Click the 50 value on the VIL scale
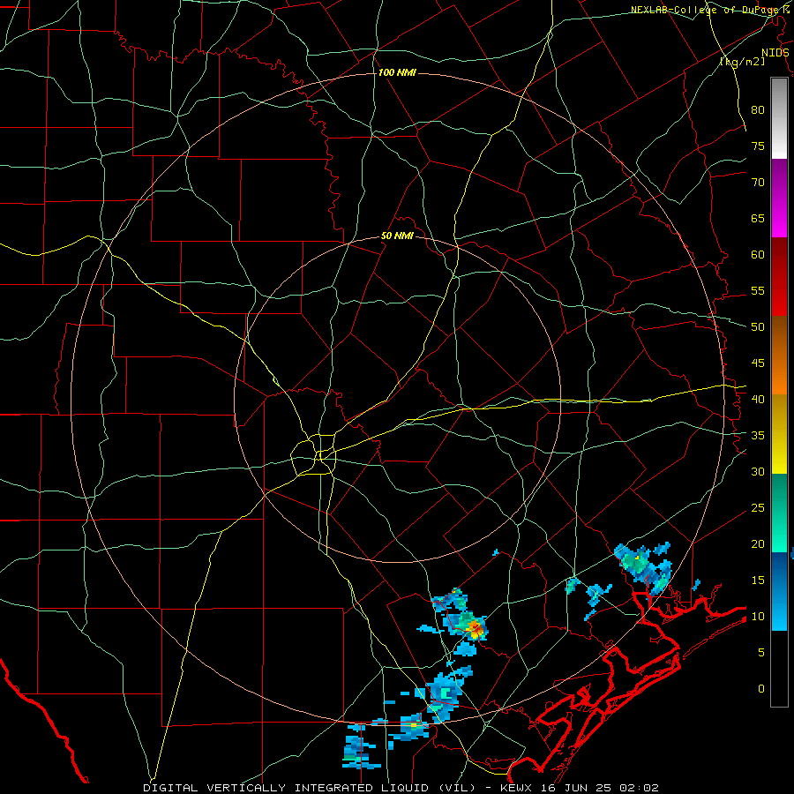The width and height of the screenshot is (794, 794). coord(758,327)
